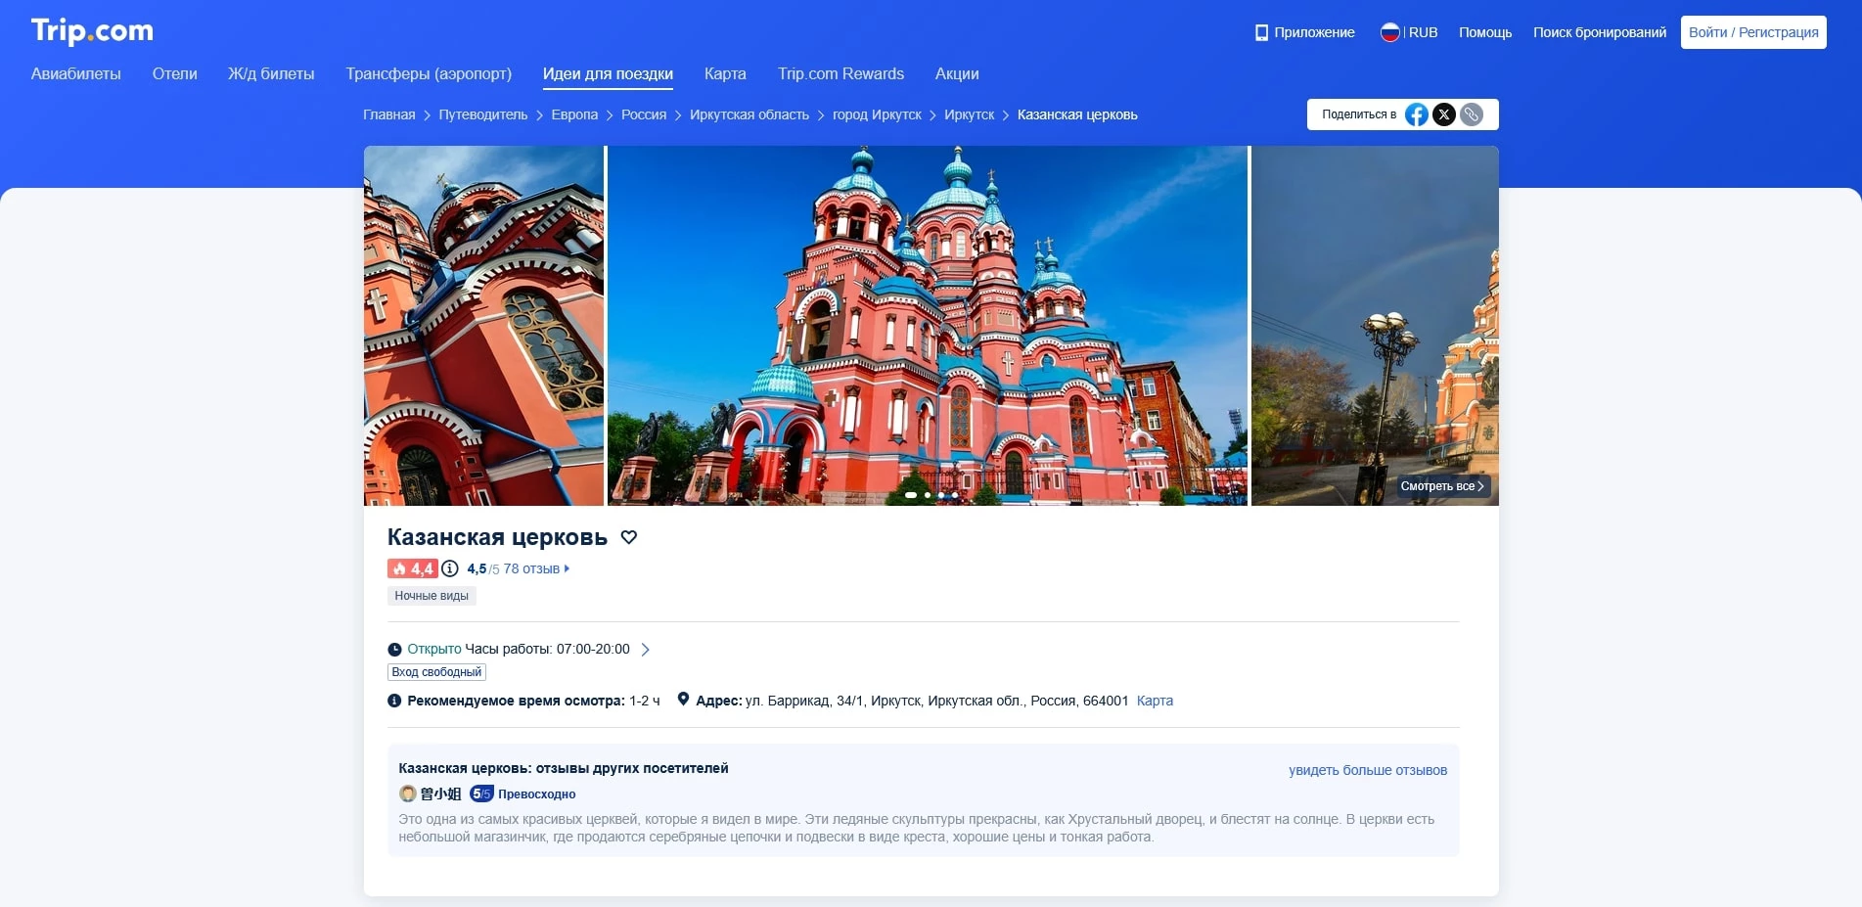Switch to the Отели tab
Viewport: 1862px width, 907px height.
[174, 73]
